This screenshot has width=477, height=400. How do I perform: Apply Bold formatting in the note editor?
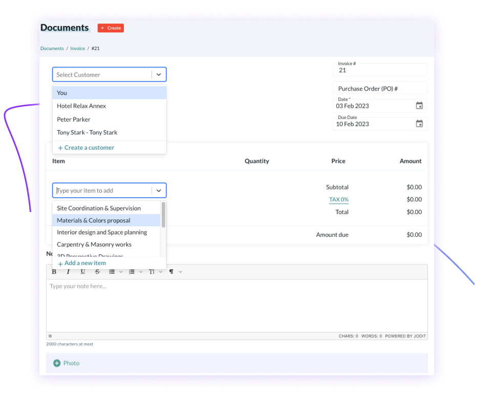click(54, 271)
